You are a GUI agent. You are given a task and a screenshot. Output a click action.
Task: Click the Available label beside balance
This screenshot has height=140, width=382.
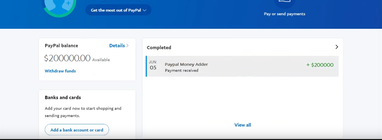(x=101, y=60)
